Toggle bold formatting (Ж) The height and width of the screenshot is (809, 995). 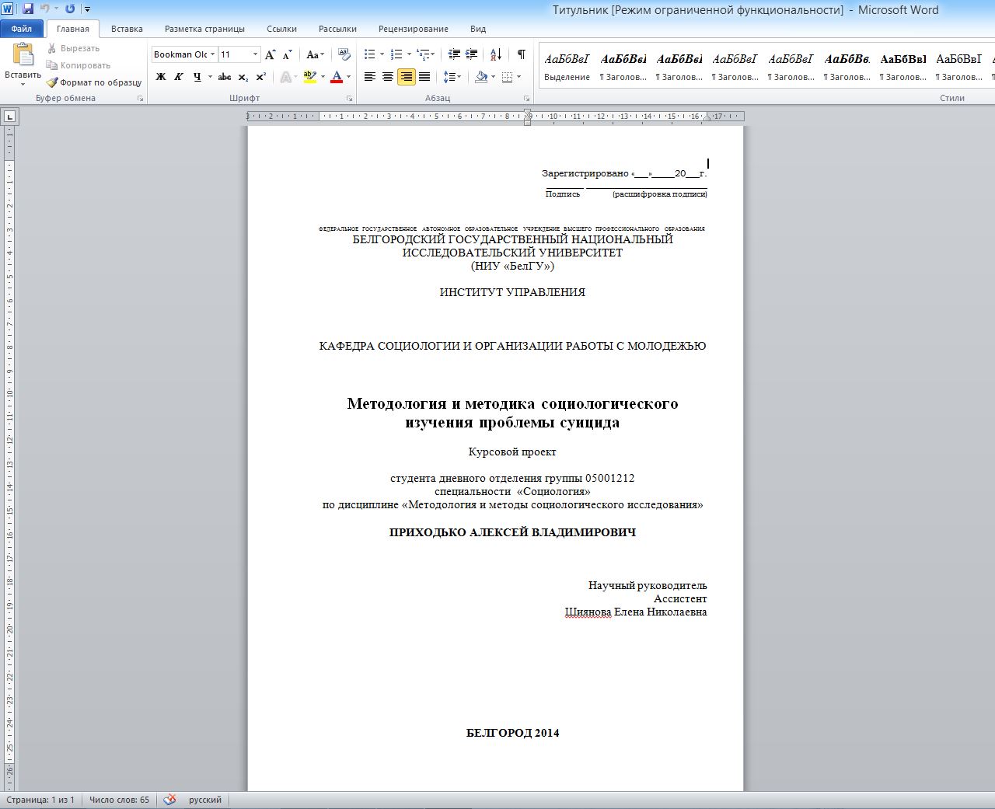[161, 77]
